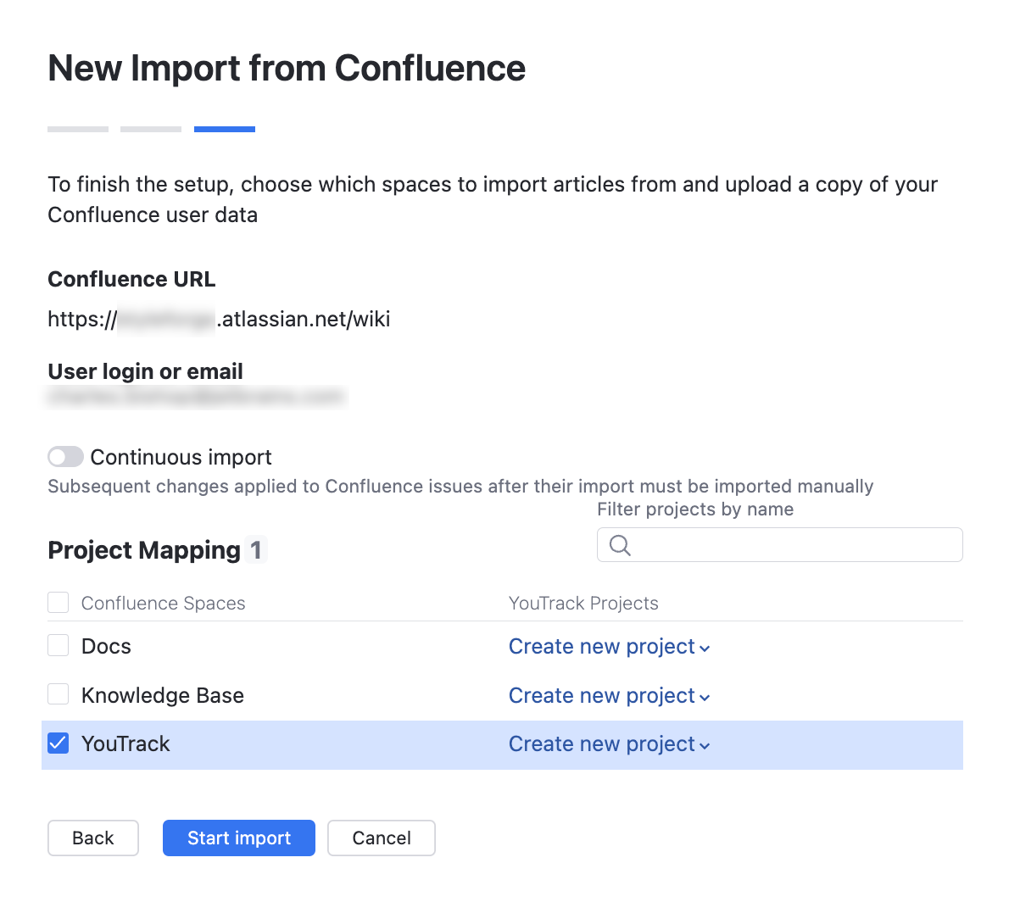Open Create new project dropdown for Docs

tap(610, 646)
